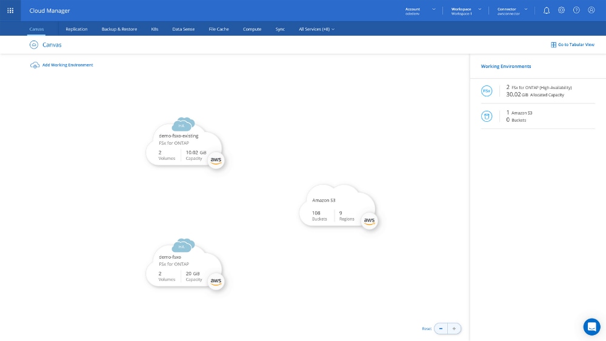The height and width of the screenshot is (341, 606).
Task: Zoom out the canvas with minus button
Action: click(x=441, y=328)
